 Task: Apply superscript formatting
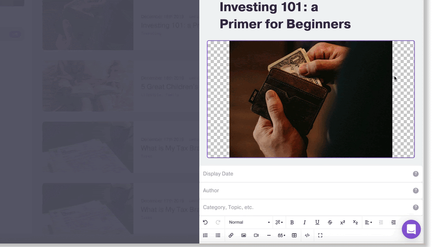342,222
